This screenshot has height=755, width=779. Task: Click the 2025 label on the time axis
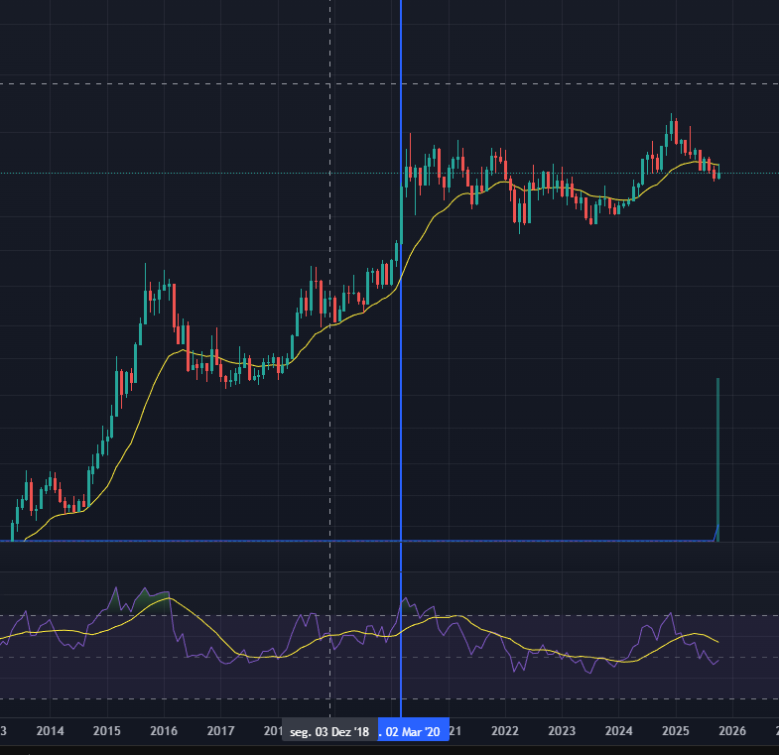676,730
